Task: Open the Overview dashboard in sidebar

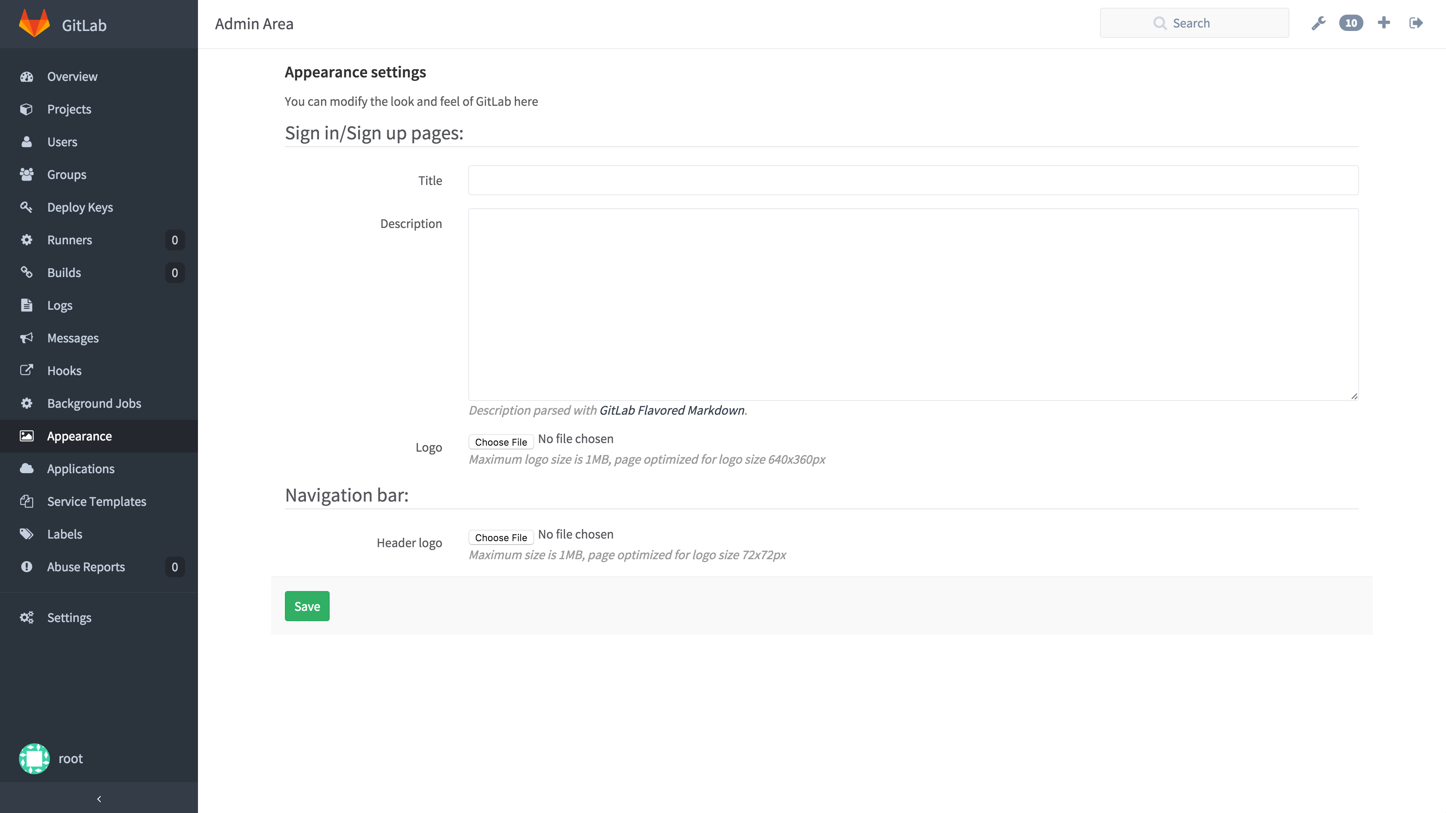Action: click(x=72, y=76)
